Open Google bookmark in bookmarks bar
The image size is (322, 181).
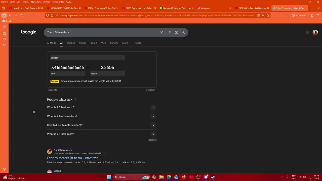tap(7, 21)
